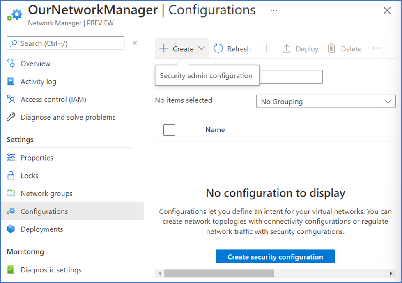Click the Properties sliders icon

(x=11, y=158)
